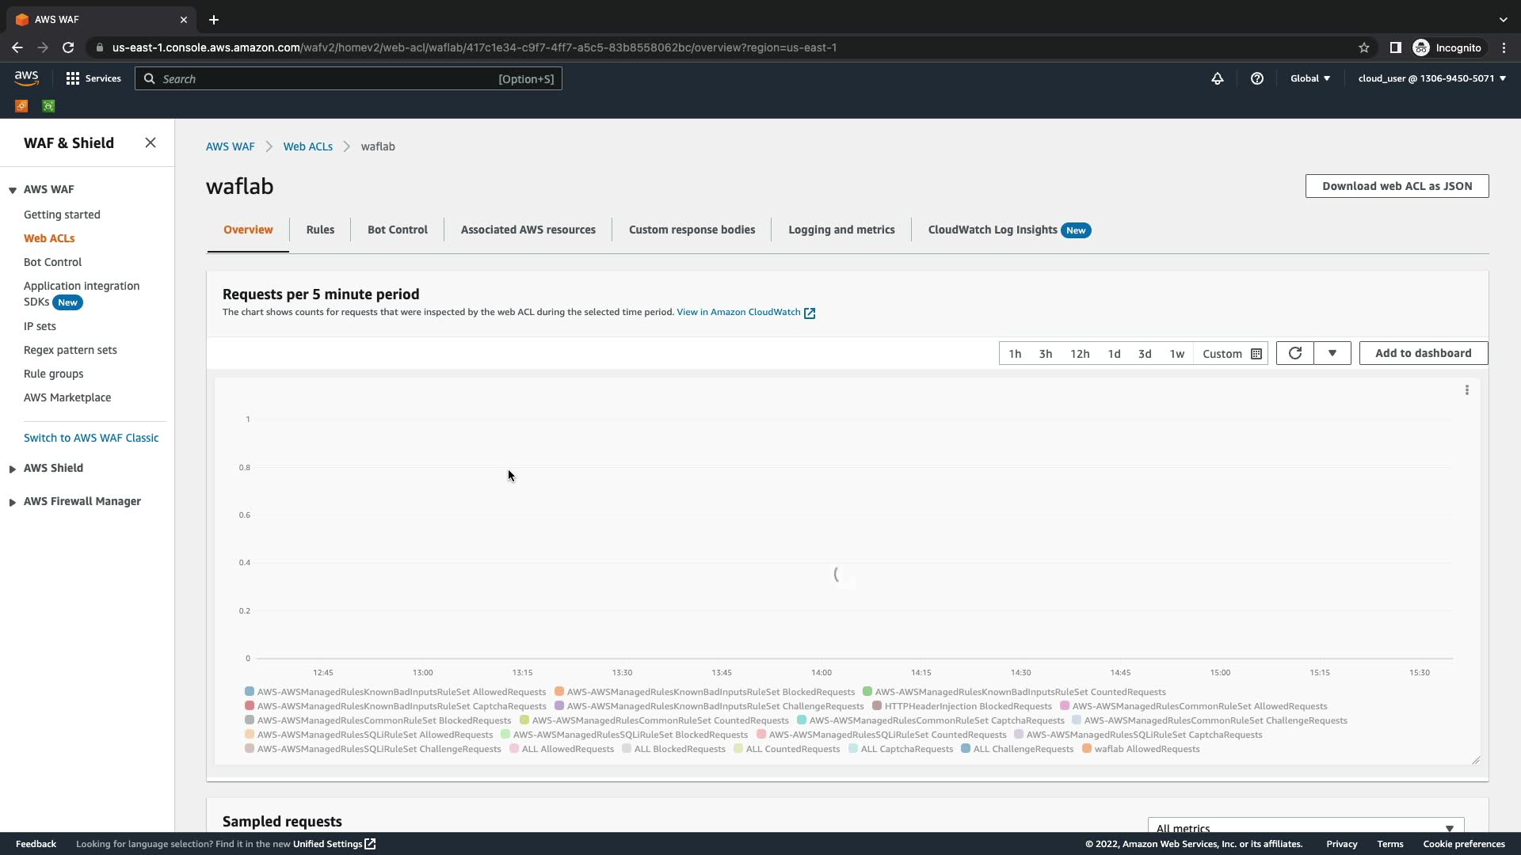Open the notifications bell
This screenshot has height=855, width=1521.
(x=1217, y=78)
